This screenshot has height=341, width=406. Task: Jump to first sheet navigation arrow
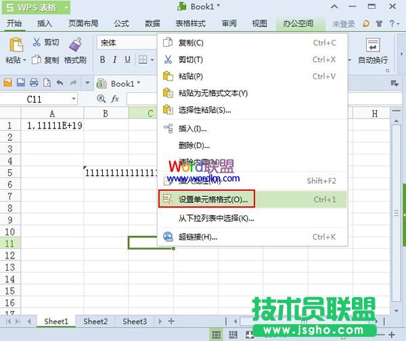coord(8,321)
